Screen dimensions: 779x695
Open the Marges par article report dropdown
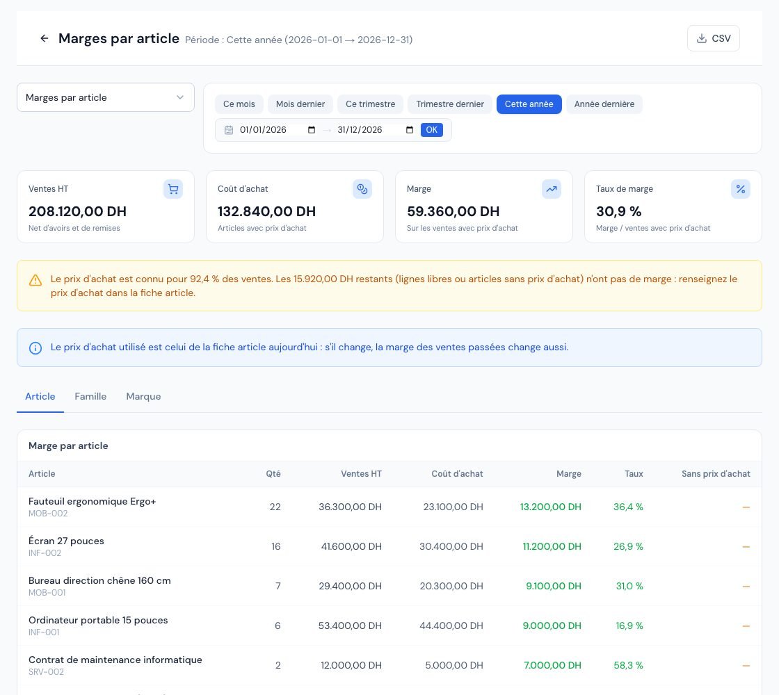tap(105, 97)
